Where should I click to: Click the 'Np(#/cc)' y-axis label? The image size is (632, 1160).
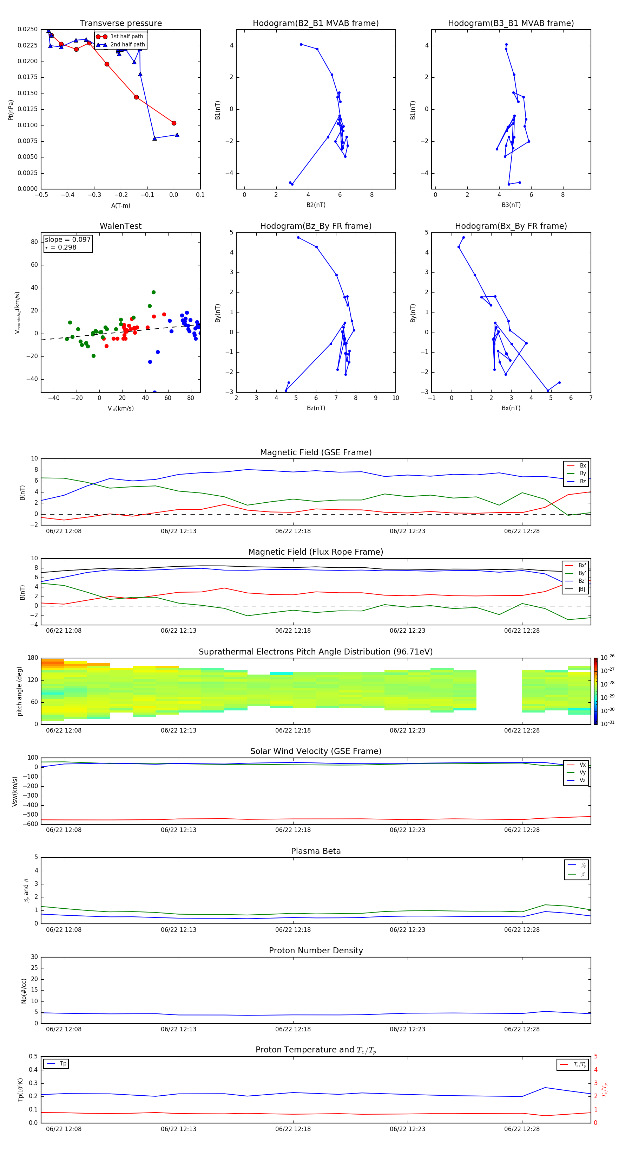coord(24,991)
